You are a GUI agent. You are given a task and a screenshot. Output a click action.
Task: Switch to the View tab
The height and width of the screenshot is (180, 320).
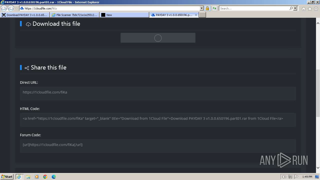click(124, 15)
